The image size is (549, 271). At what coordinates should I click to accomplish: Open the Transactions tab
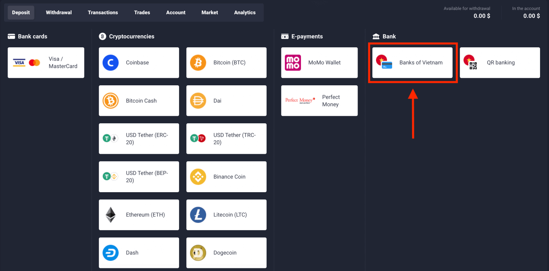click(103, 13)
